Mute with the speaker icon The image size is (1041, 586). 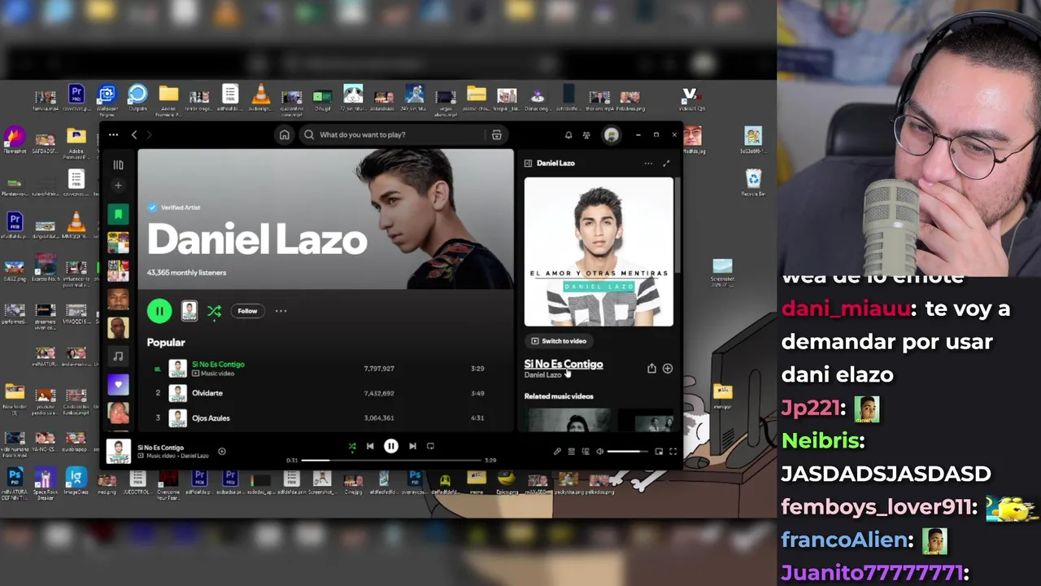[599, 452]
